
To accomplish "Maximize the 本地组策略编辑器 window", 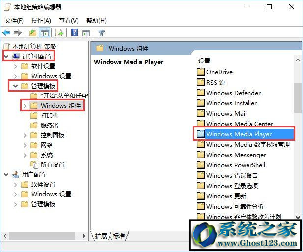I will pyautogui.click(x=269, y=7).
